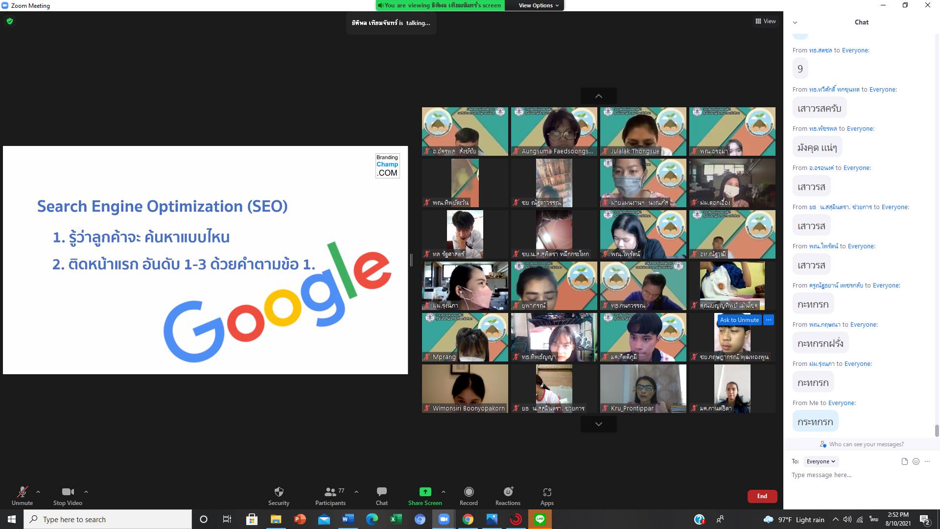
Task: Show hidden system tray icons
Action: [x=835, y=519]
